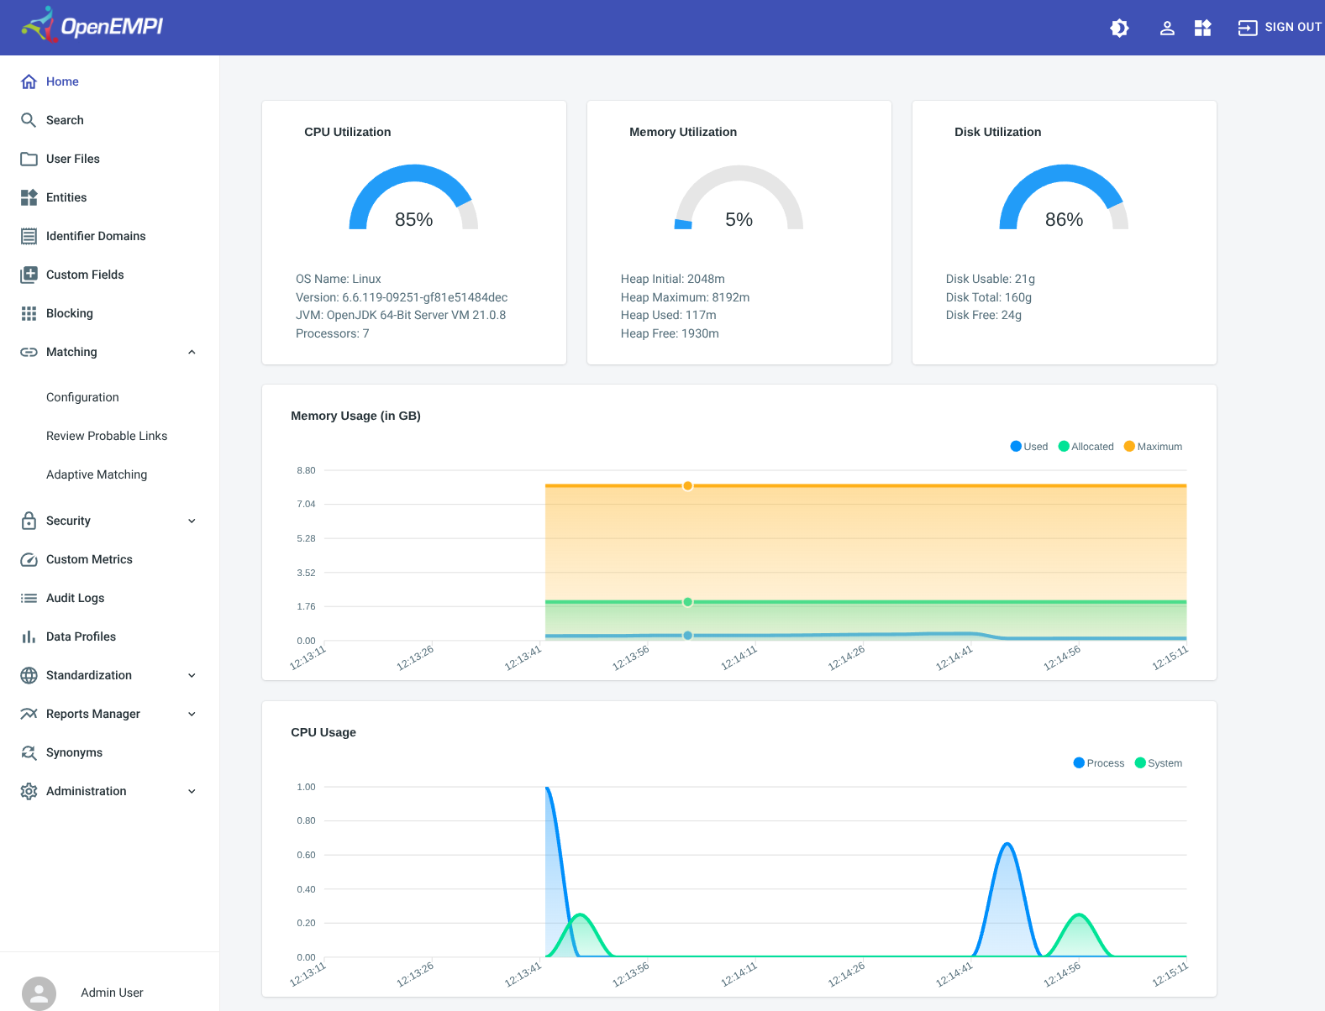Click the Custom Fields plus-box icon

[x=29, y=275]
